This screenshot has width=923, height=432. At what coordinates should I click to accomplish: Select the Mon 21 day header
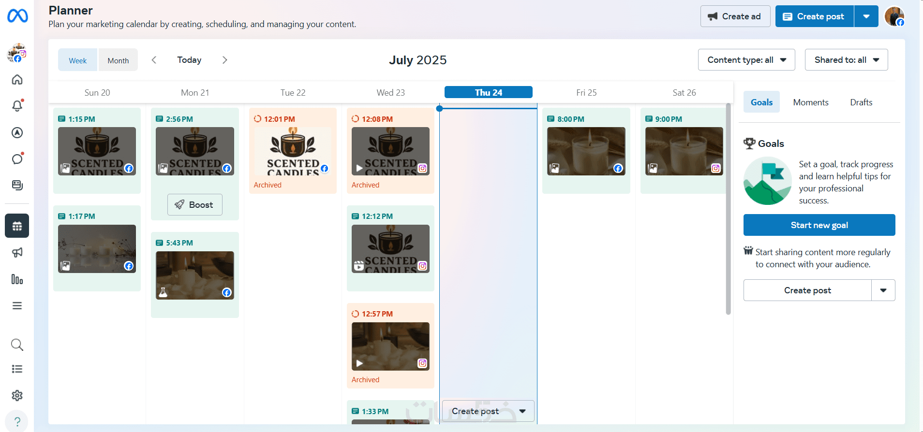tap(195, 92)
